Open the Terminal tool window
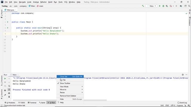The width and height of the screenshot is (191, 107). pyautogui.click(x=32, y=103)
